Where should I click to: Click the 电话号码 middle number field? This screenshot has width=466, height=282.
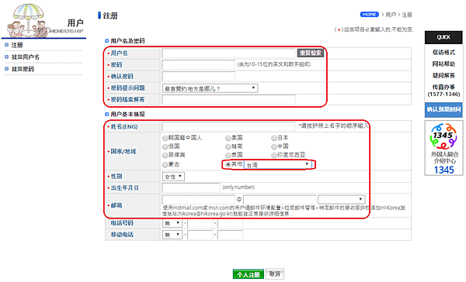coord(200,223)
